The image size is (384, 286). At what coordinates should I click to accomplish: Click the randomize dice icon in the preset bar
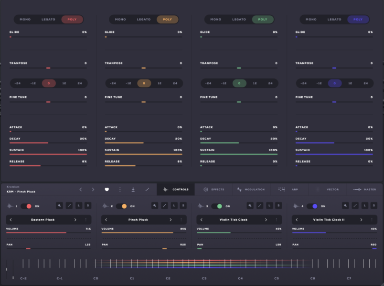point(147,189)
